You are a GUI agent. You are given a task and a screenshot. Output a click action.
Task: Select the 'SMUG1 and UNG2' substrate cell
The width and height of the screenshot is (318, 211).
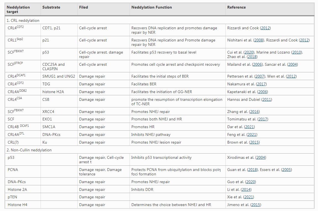click(59, 76)
